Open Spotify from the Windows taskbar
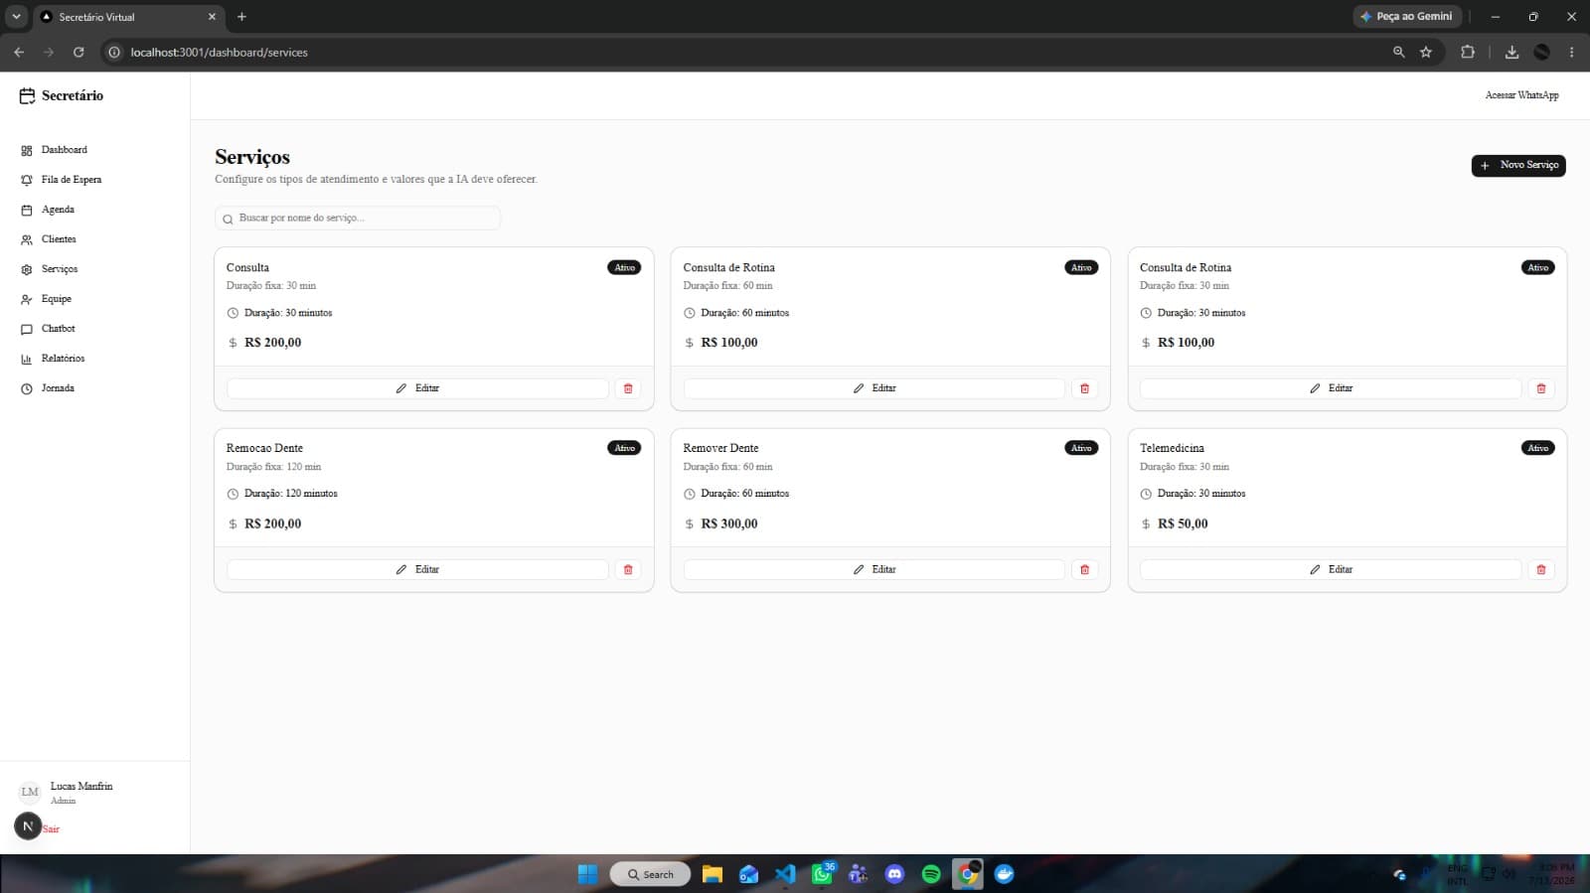This screenshot has width=1590, height=893. pos(931,874)
